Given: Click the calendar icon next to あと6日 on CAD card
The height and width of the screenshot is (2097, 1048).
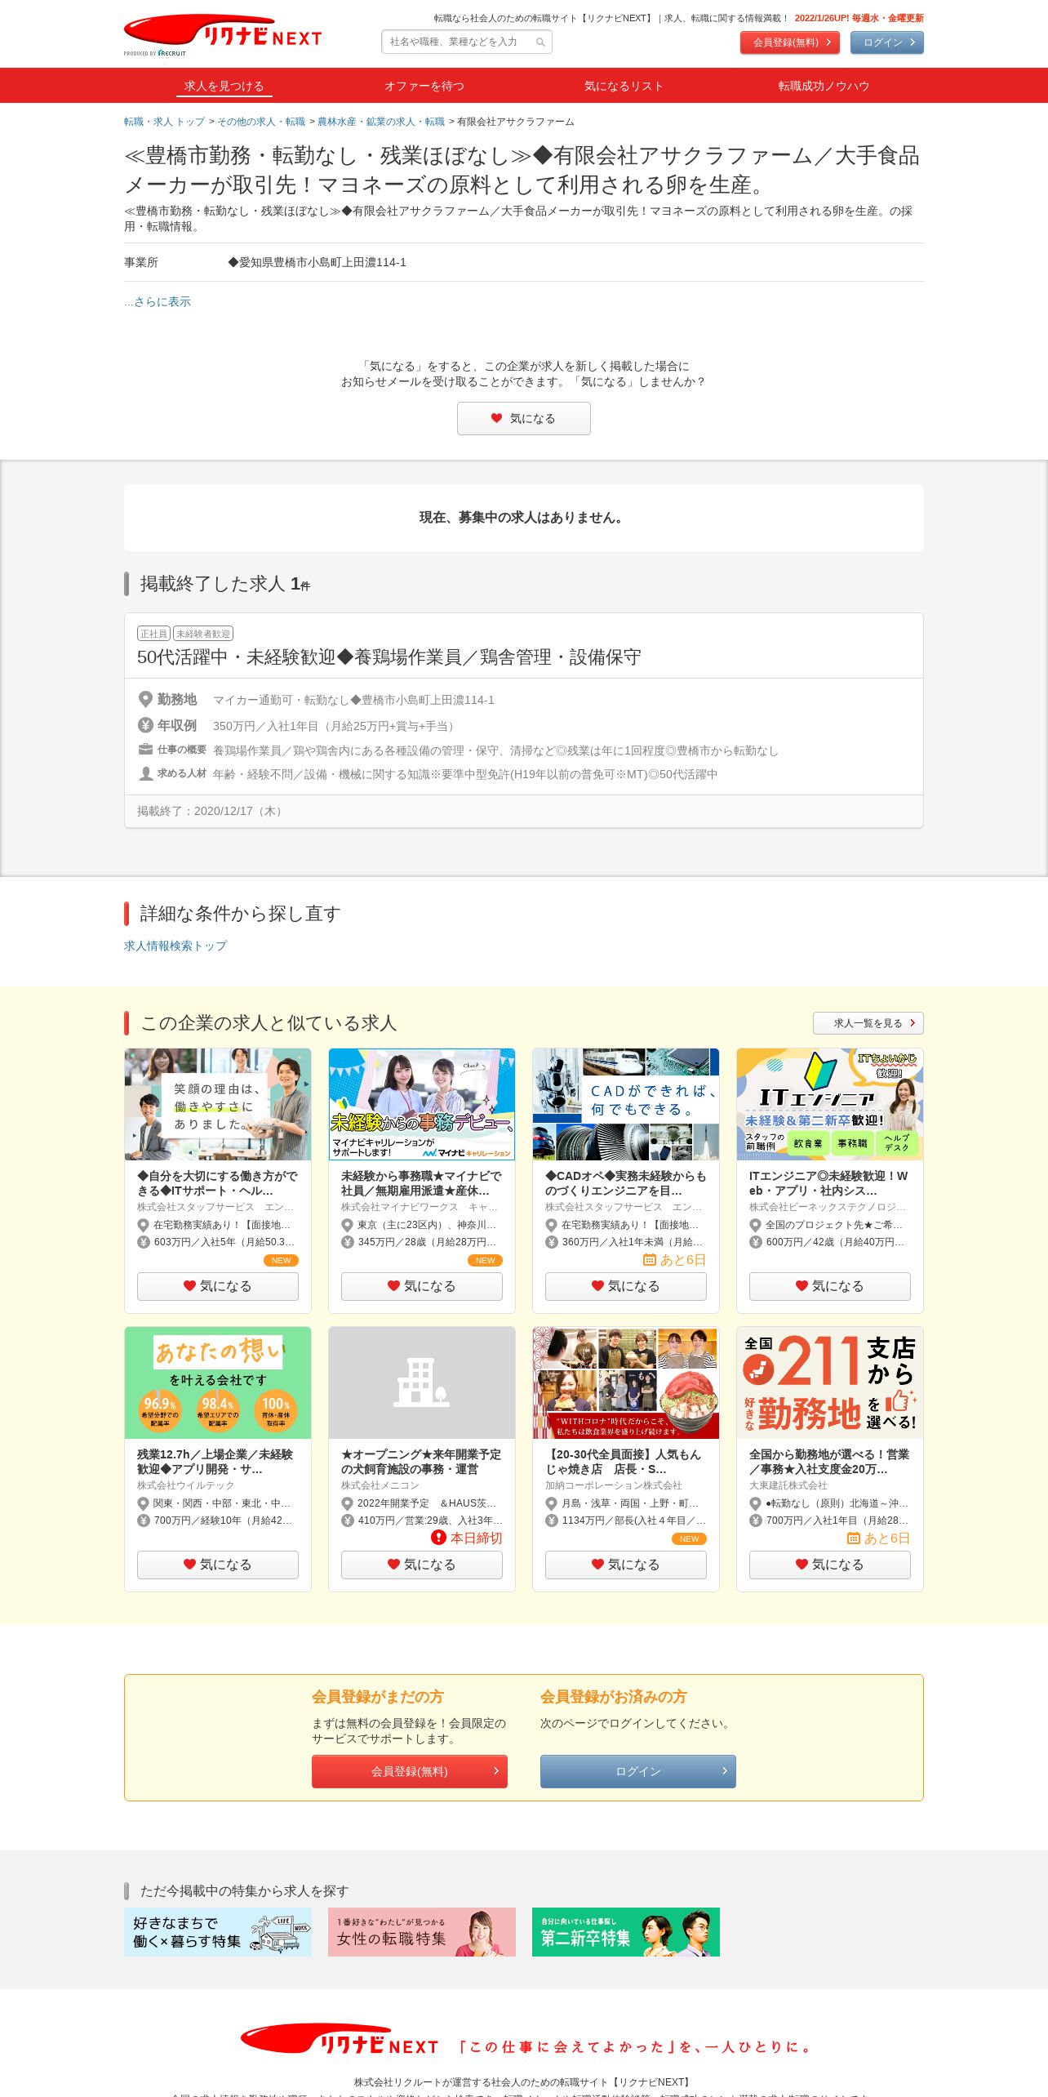Looking at the screenshot, I should point(650,1259).
